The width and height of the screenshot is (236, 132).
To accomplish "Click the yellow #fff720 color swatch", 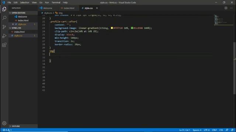I will (112, 28).
